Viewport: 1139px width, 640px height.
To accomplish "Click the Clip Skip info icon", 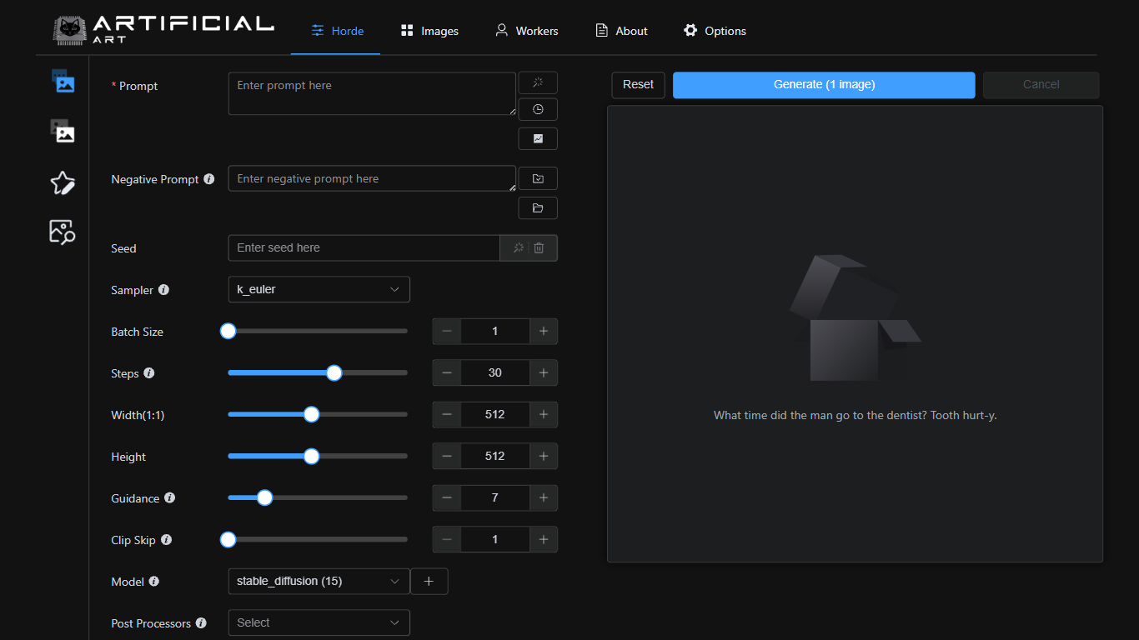I will [x=166, y=540].
